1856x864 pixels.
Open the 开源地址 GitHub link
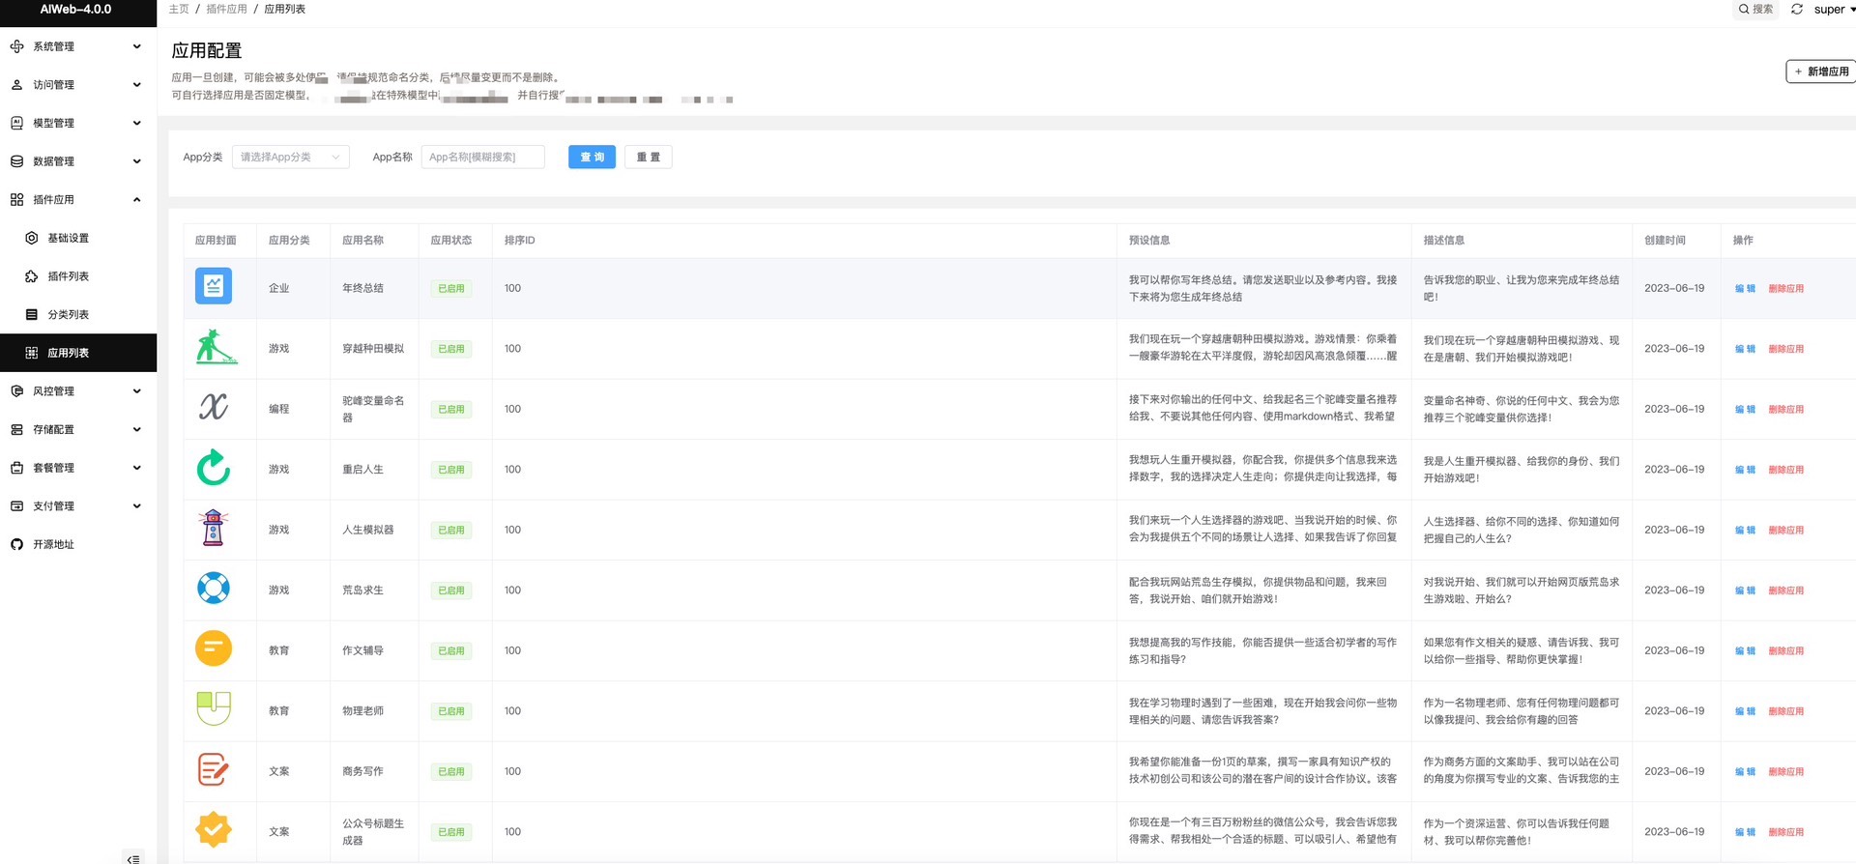[53, 544]
